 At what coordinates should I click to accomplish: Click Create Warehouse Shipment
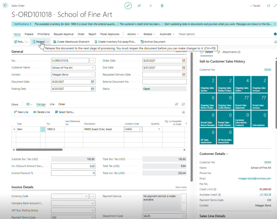tap(71, 42)
